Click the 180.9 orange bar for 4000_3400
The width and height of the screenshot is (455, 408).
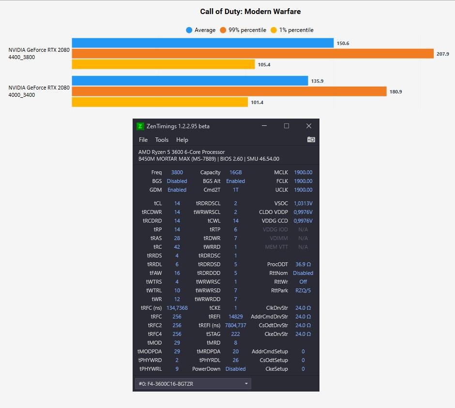coord(229,91)
